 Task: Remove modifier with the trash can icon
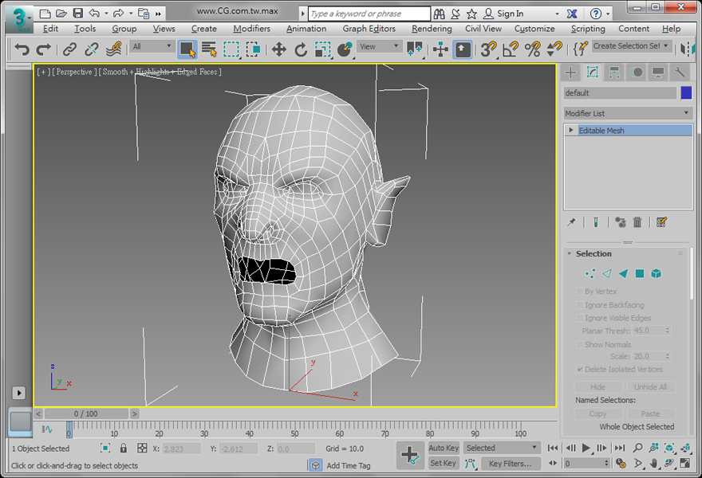637,222
